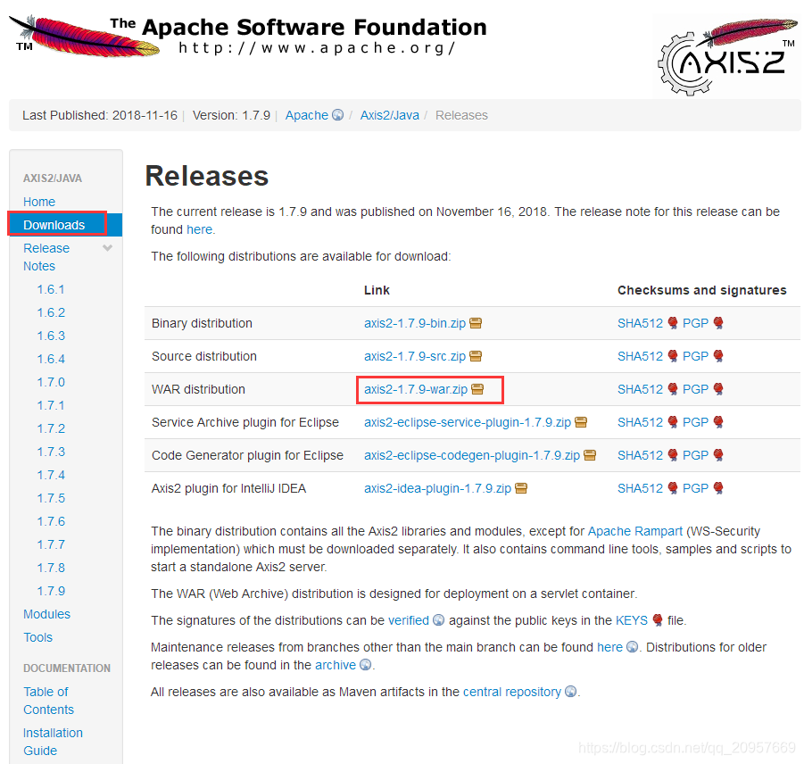Open Installation Guide in sidebar
Image resolution: width=804 pixels, height=764 pixels.
point(53,742)
